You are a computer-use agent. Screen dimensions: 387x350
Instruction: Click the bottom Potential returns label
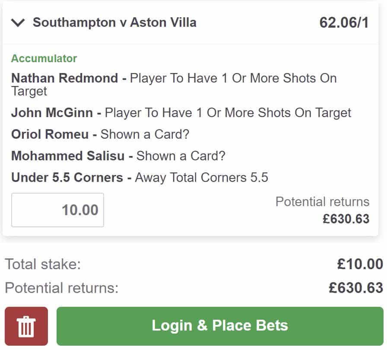61,288
